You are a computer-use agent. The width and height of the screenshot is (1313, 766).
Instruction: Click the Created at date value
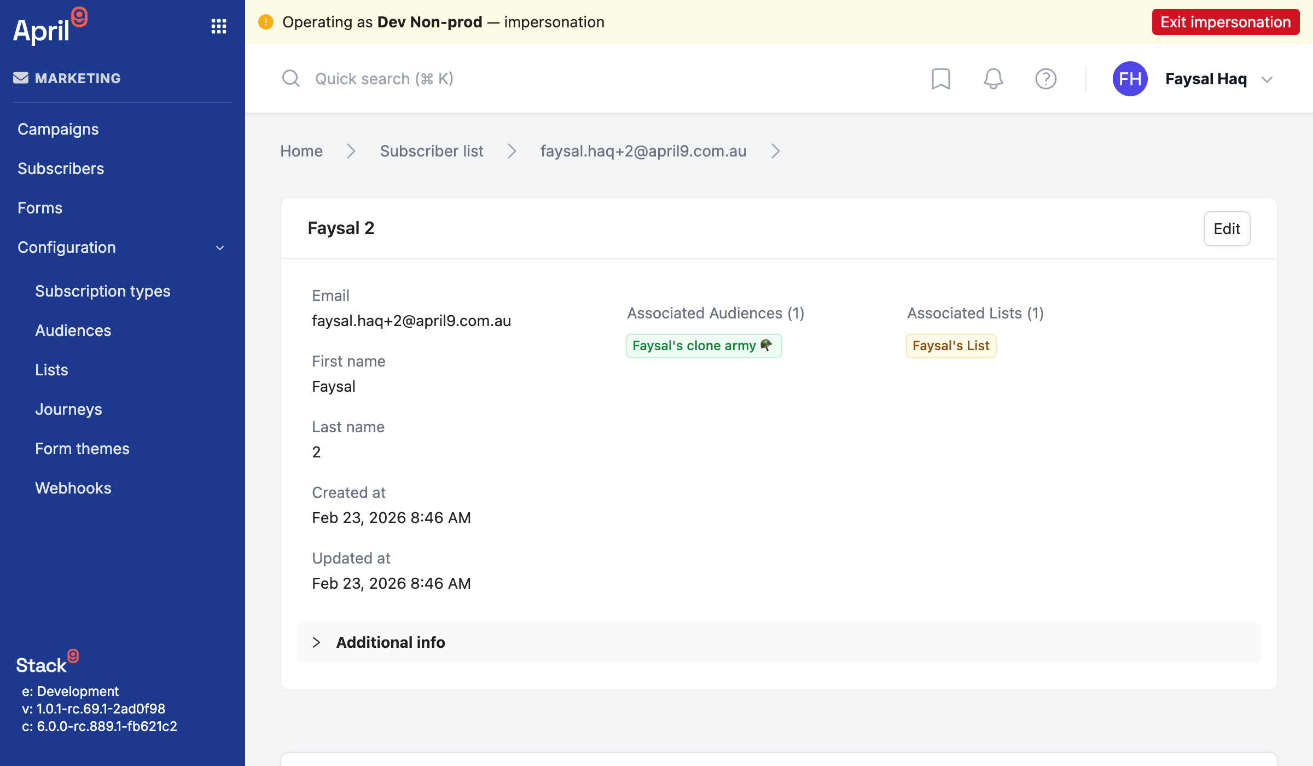tap(391, 518)
